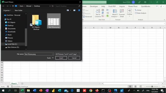Click the Manage Data Model green icon
The height and width of the screenshot is (93, 166).
(x=108, y=16)
